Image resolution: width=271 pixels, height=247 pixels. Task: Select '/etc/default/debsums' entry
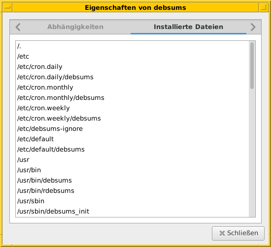(x=133, y=150)
